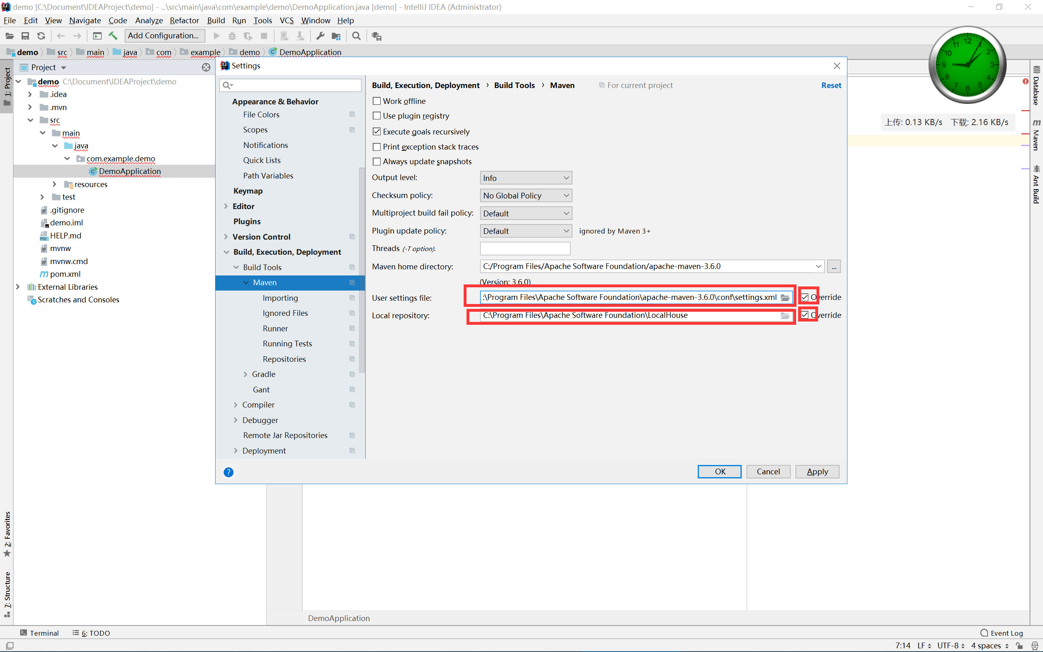The width and height of the screenshot is (1043, 652).
Task: Click the Save All toolbar icon
Action: [x=25, y=36]
